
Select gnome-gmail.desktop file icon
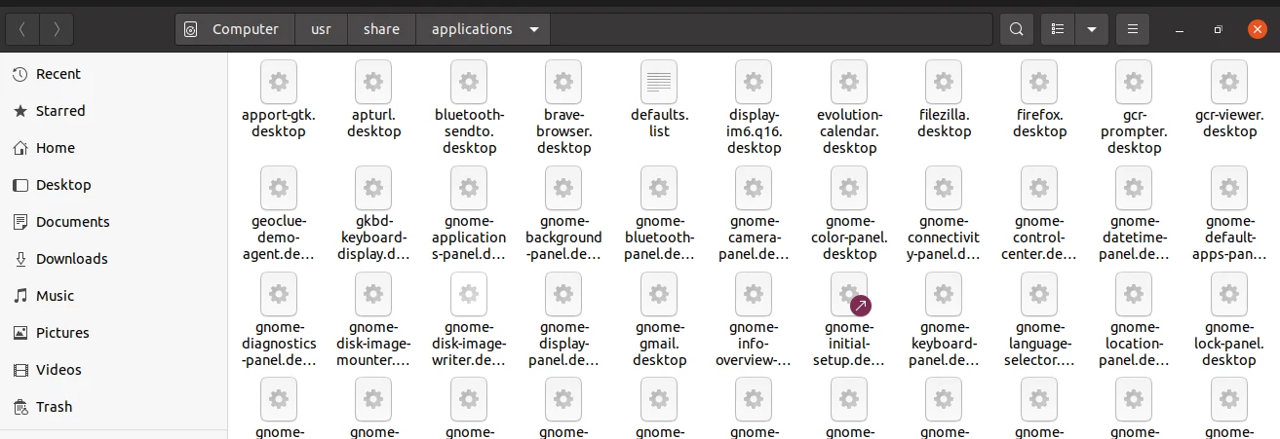point(659,292)
